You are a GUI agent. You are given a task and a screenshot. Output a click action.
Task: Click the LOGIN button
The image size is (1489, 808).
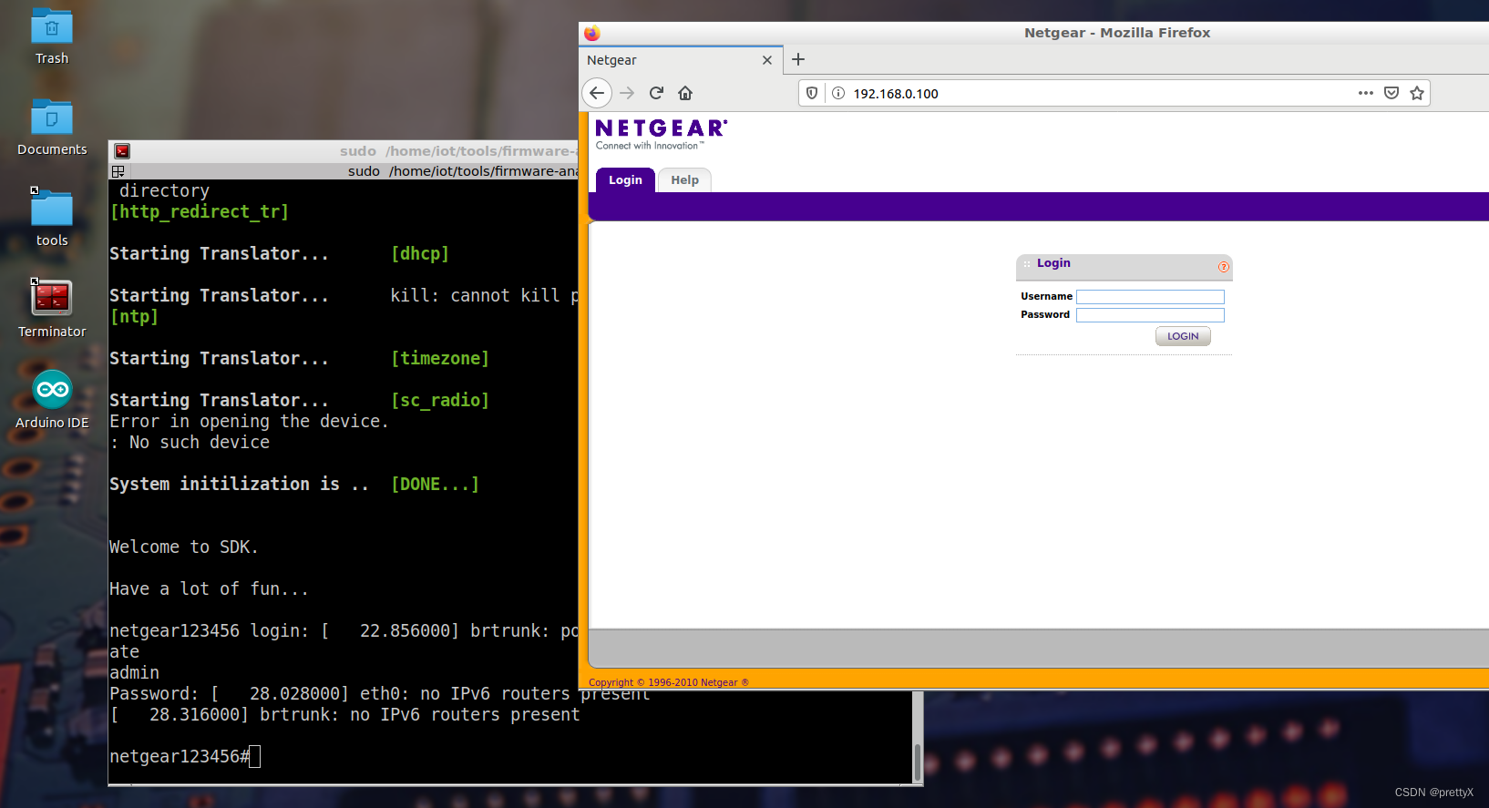pos(1183,336)
